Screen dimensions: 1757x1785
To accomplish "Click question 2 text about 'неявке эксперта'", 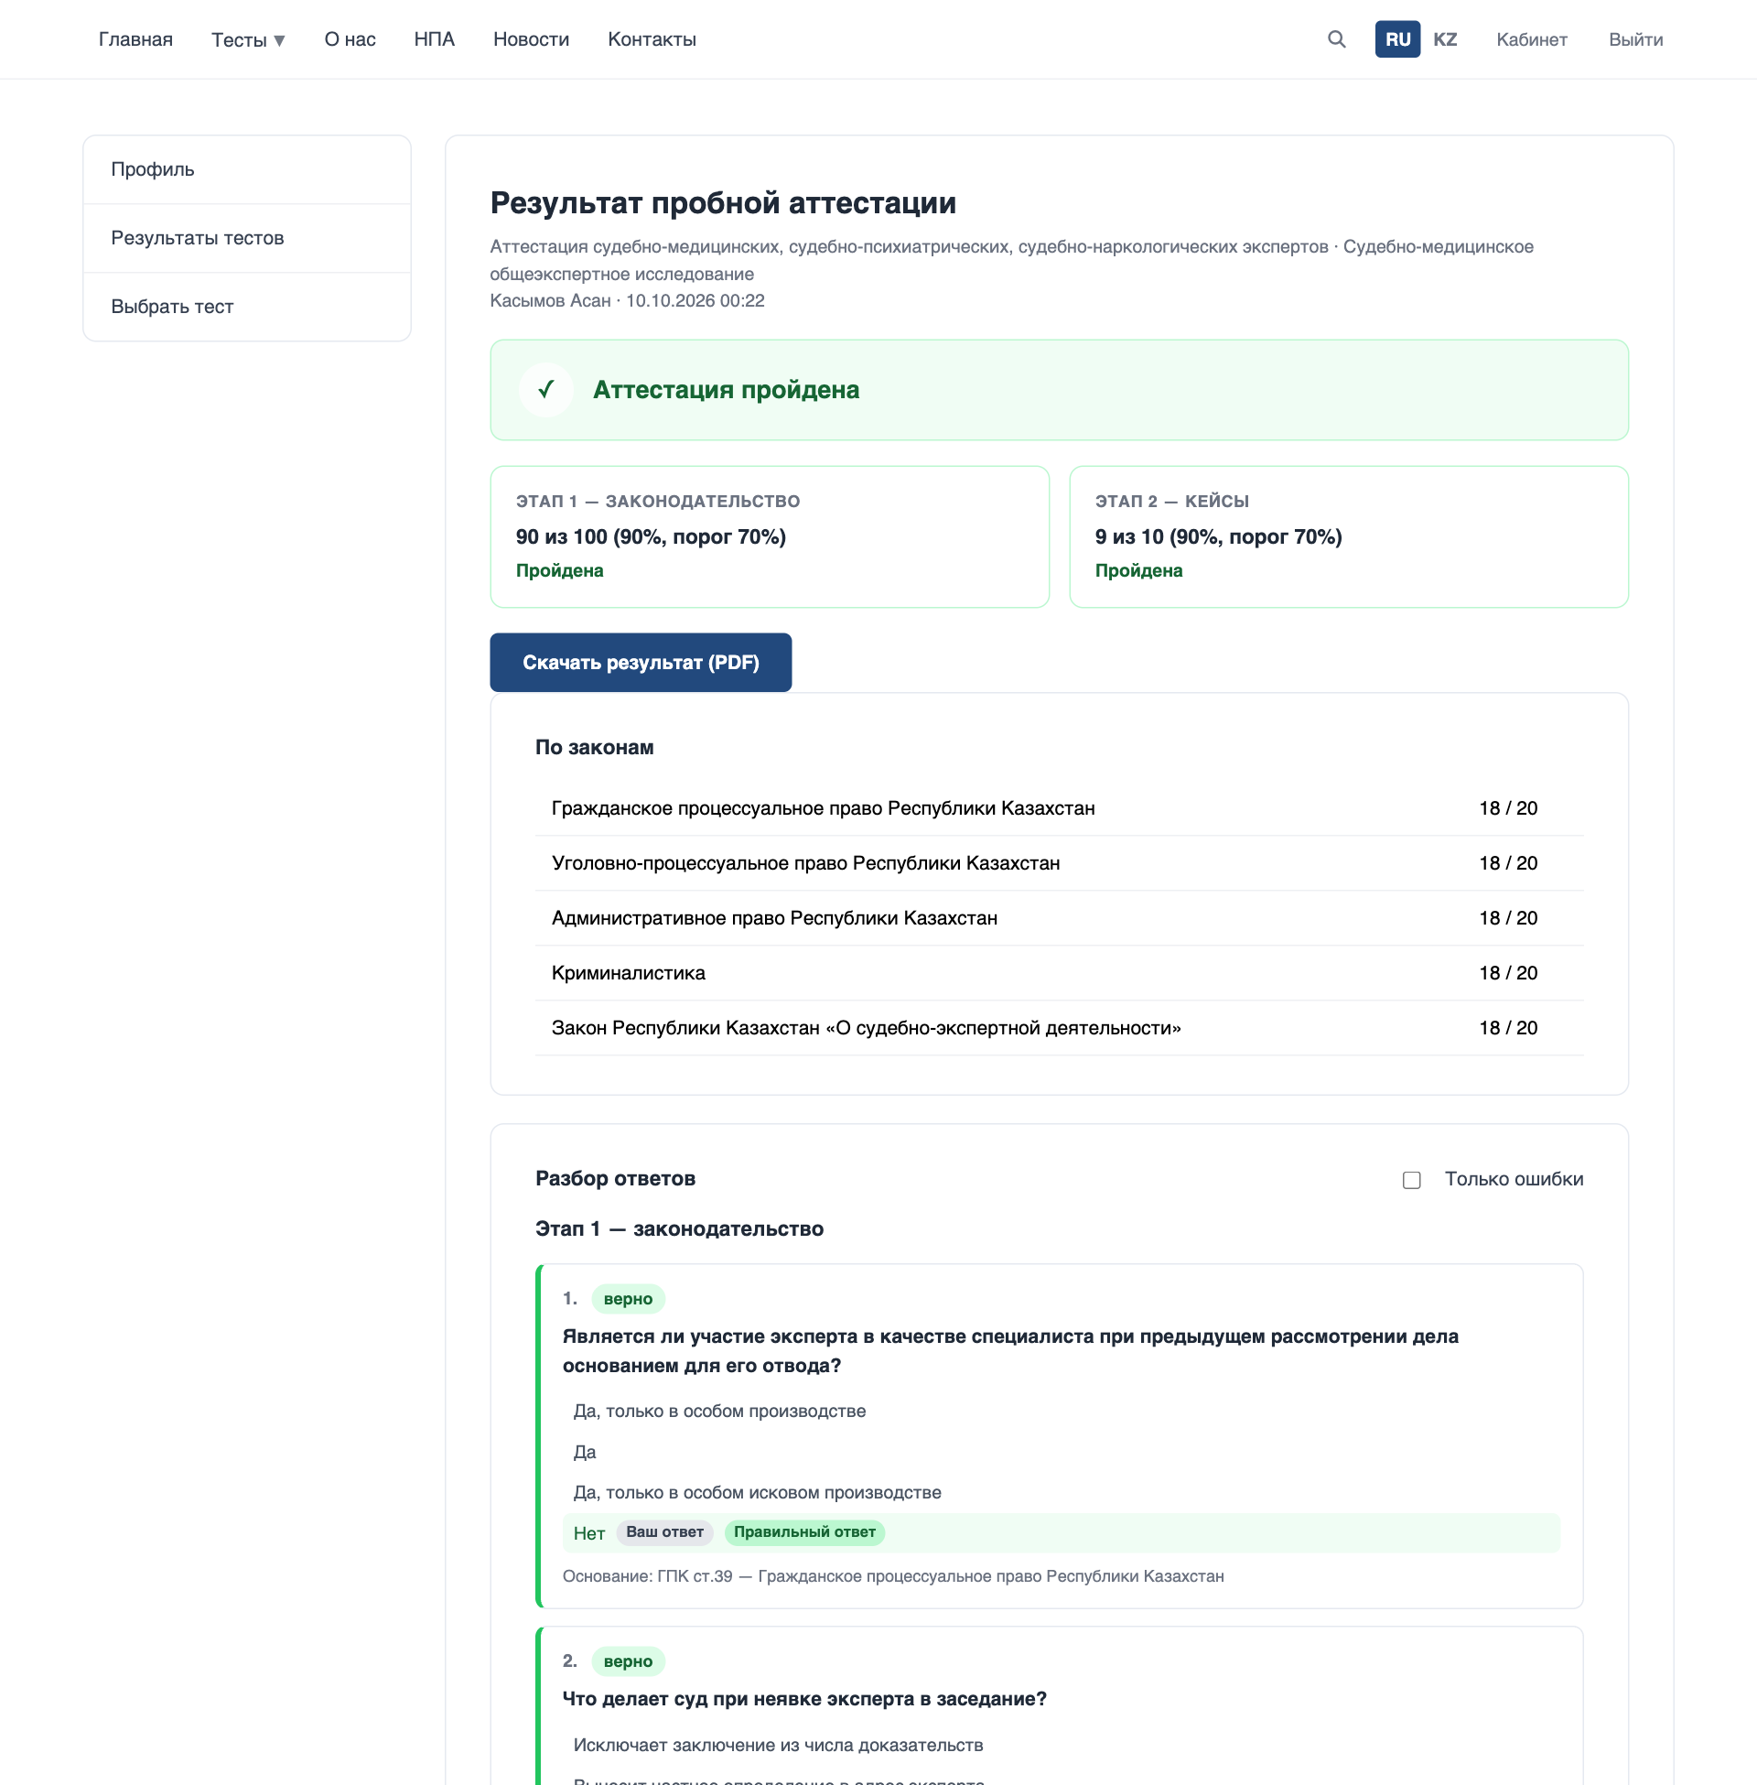I will (804, 1699).
